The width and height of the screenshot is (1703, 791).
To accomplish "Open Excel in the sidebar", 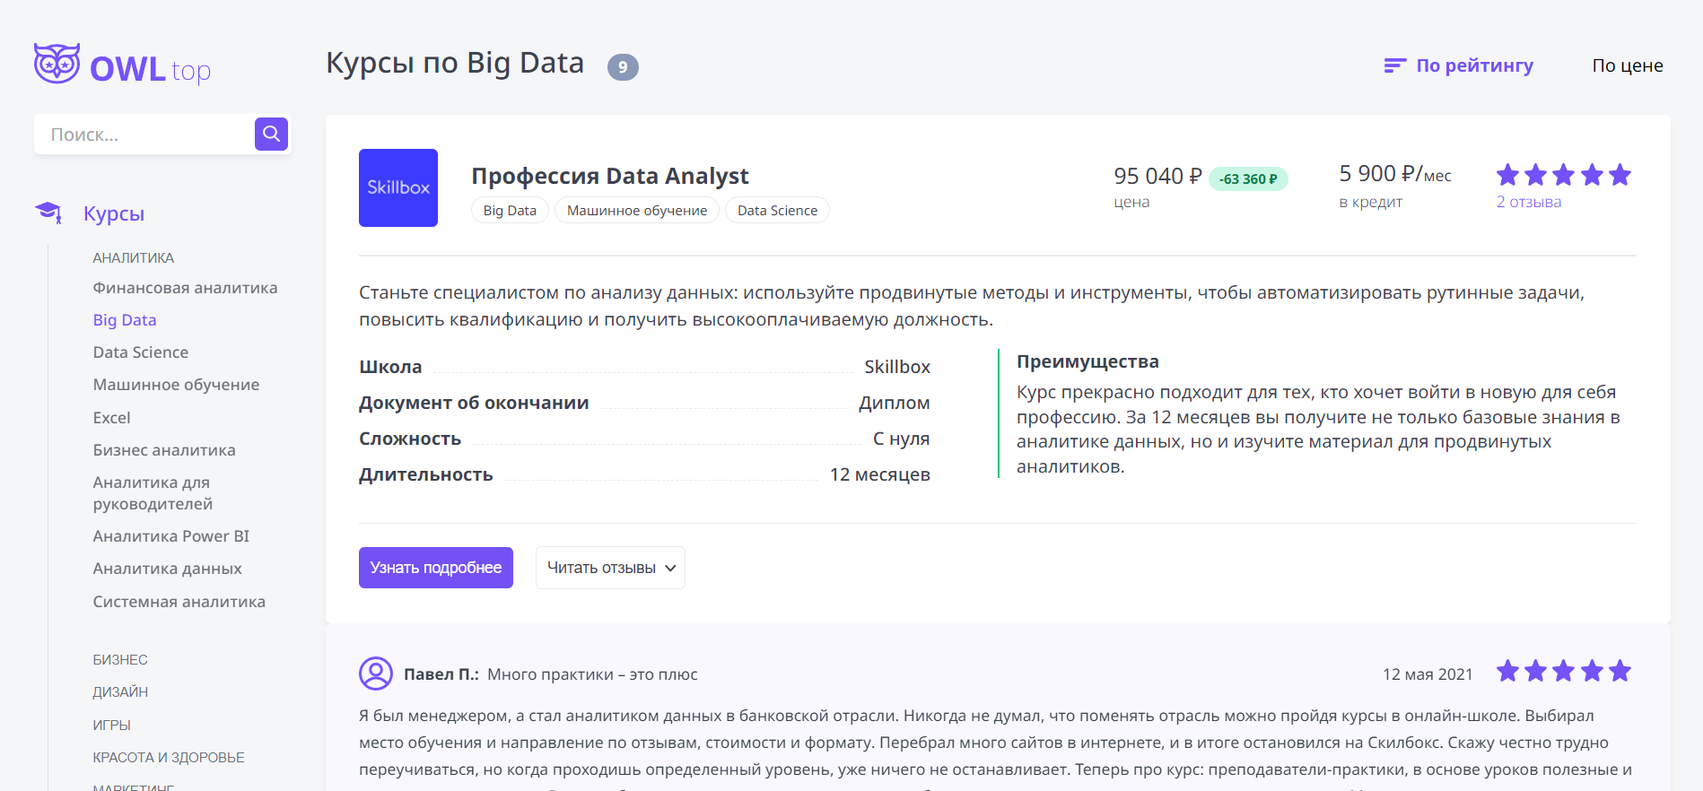I will coord(111,418).
